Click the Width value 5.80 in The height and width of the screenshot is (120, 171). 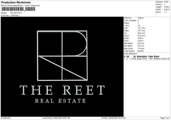click(x=167, y=10)
